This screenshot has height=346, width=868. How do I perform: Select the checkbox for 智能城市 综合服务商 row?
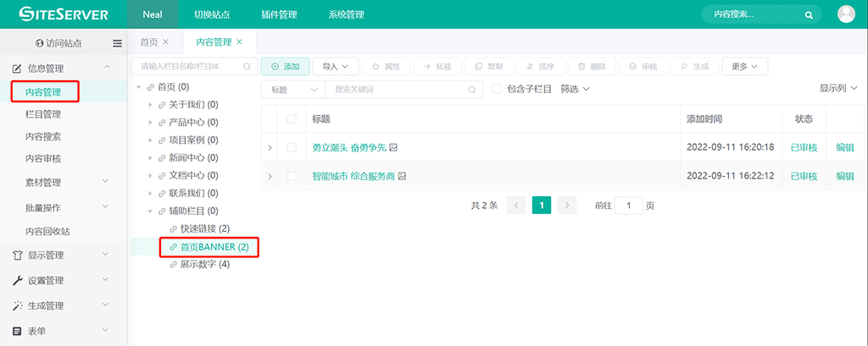point(292,176)
